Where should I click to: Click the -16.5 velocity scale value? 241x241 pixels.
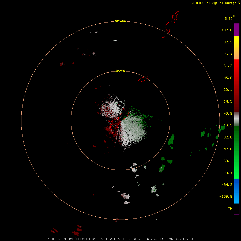227,125
